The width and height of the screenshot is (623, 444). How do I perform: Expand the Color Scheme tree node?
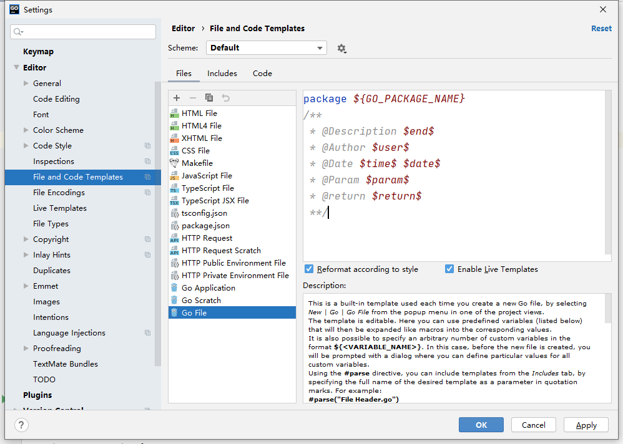click(26, 130)
